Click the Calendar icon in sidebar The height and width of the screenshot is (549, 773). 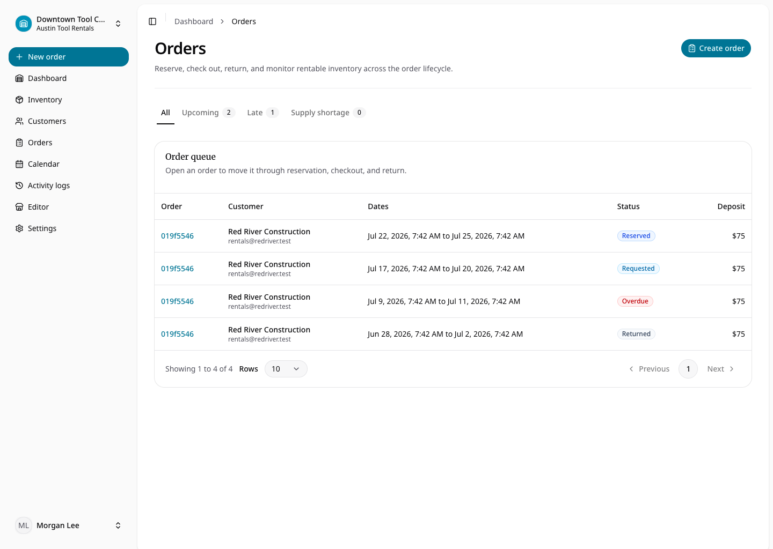coord(19,164)
